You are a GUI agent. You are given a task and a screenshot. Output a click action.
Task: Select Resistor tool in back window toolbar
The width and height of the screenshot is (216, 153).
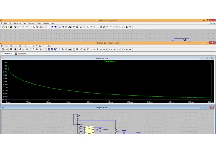coord(91,27)
